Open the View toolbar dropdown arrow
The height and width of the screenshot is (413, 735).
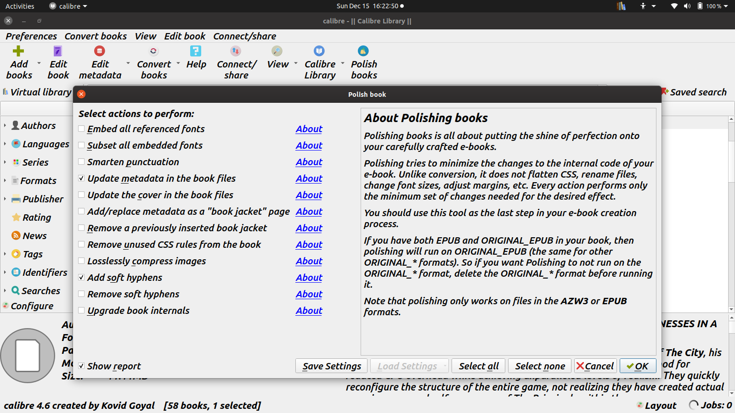295,63
